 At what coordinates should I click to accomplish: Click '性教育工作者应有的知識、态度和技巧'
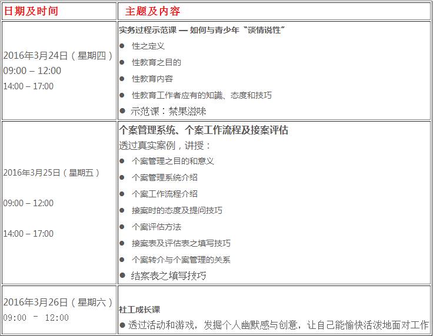(202, 95)
